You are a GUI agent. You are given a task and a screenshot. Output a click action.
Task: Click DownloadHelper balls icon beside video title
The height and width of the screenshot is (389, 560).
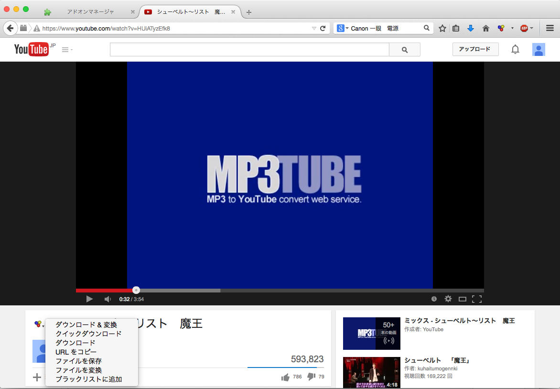point(37,324)
